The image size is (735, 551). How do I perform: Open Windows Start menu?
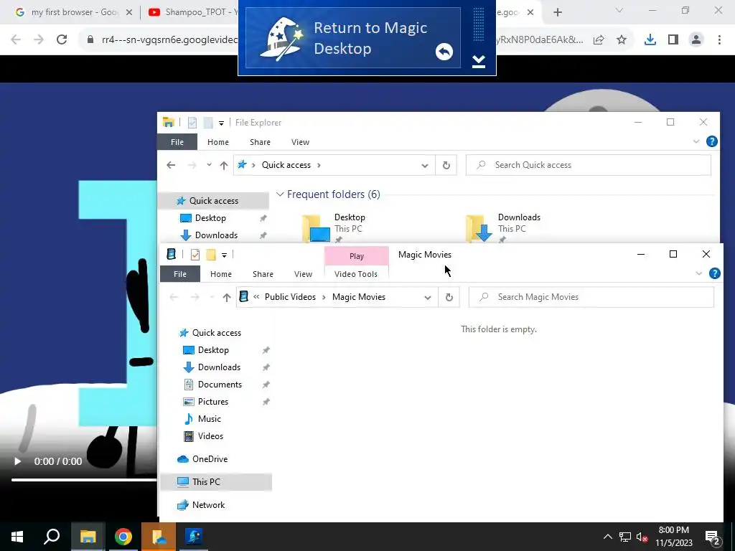point(17,537)
